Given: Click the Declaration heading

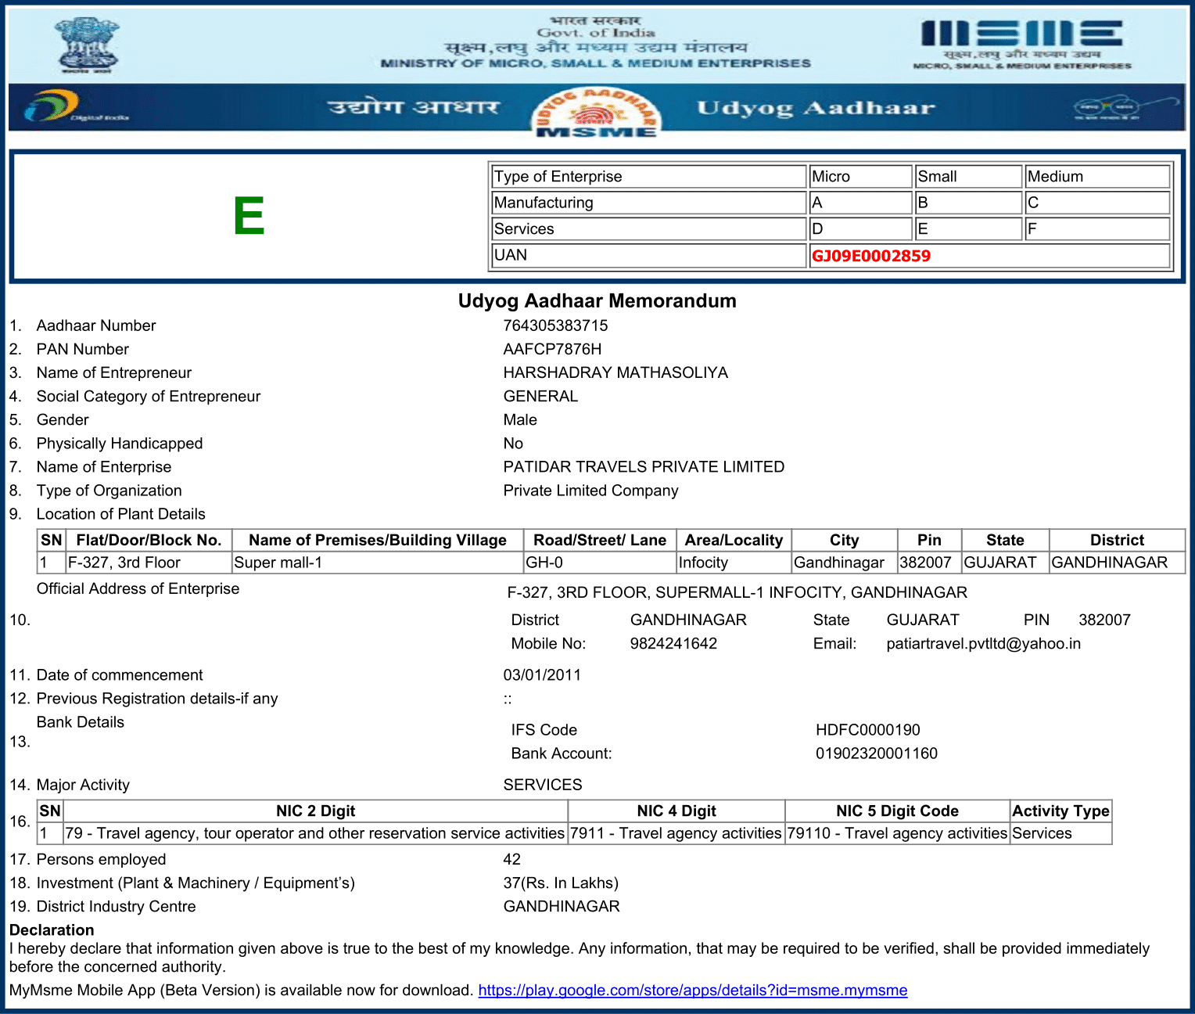Looking at the screenshot, I should [52, 930].
